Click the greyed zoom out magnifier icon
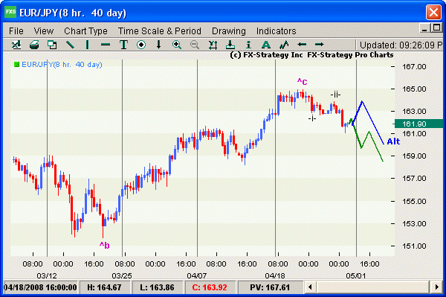 (195, 45)
